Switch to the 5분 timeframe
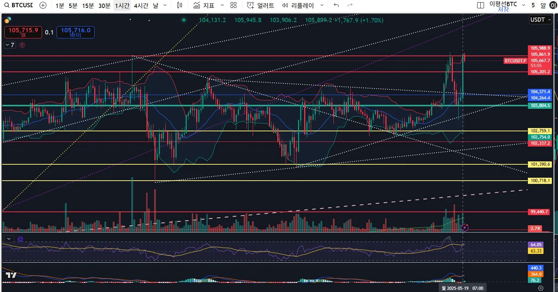 coord(73,5)
